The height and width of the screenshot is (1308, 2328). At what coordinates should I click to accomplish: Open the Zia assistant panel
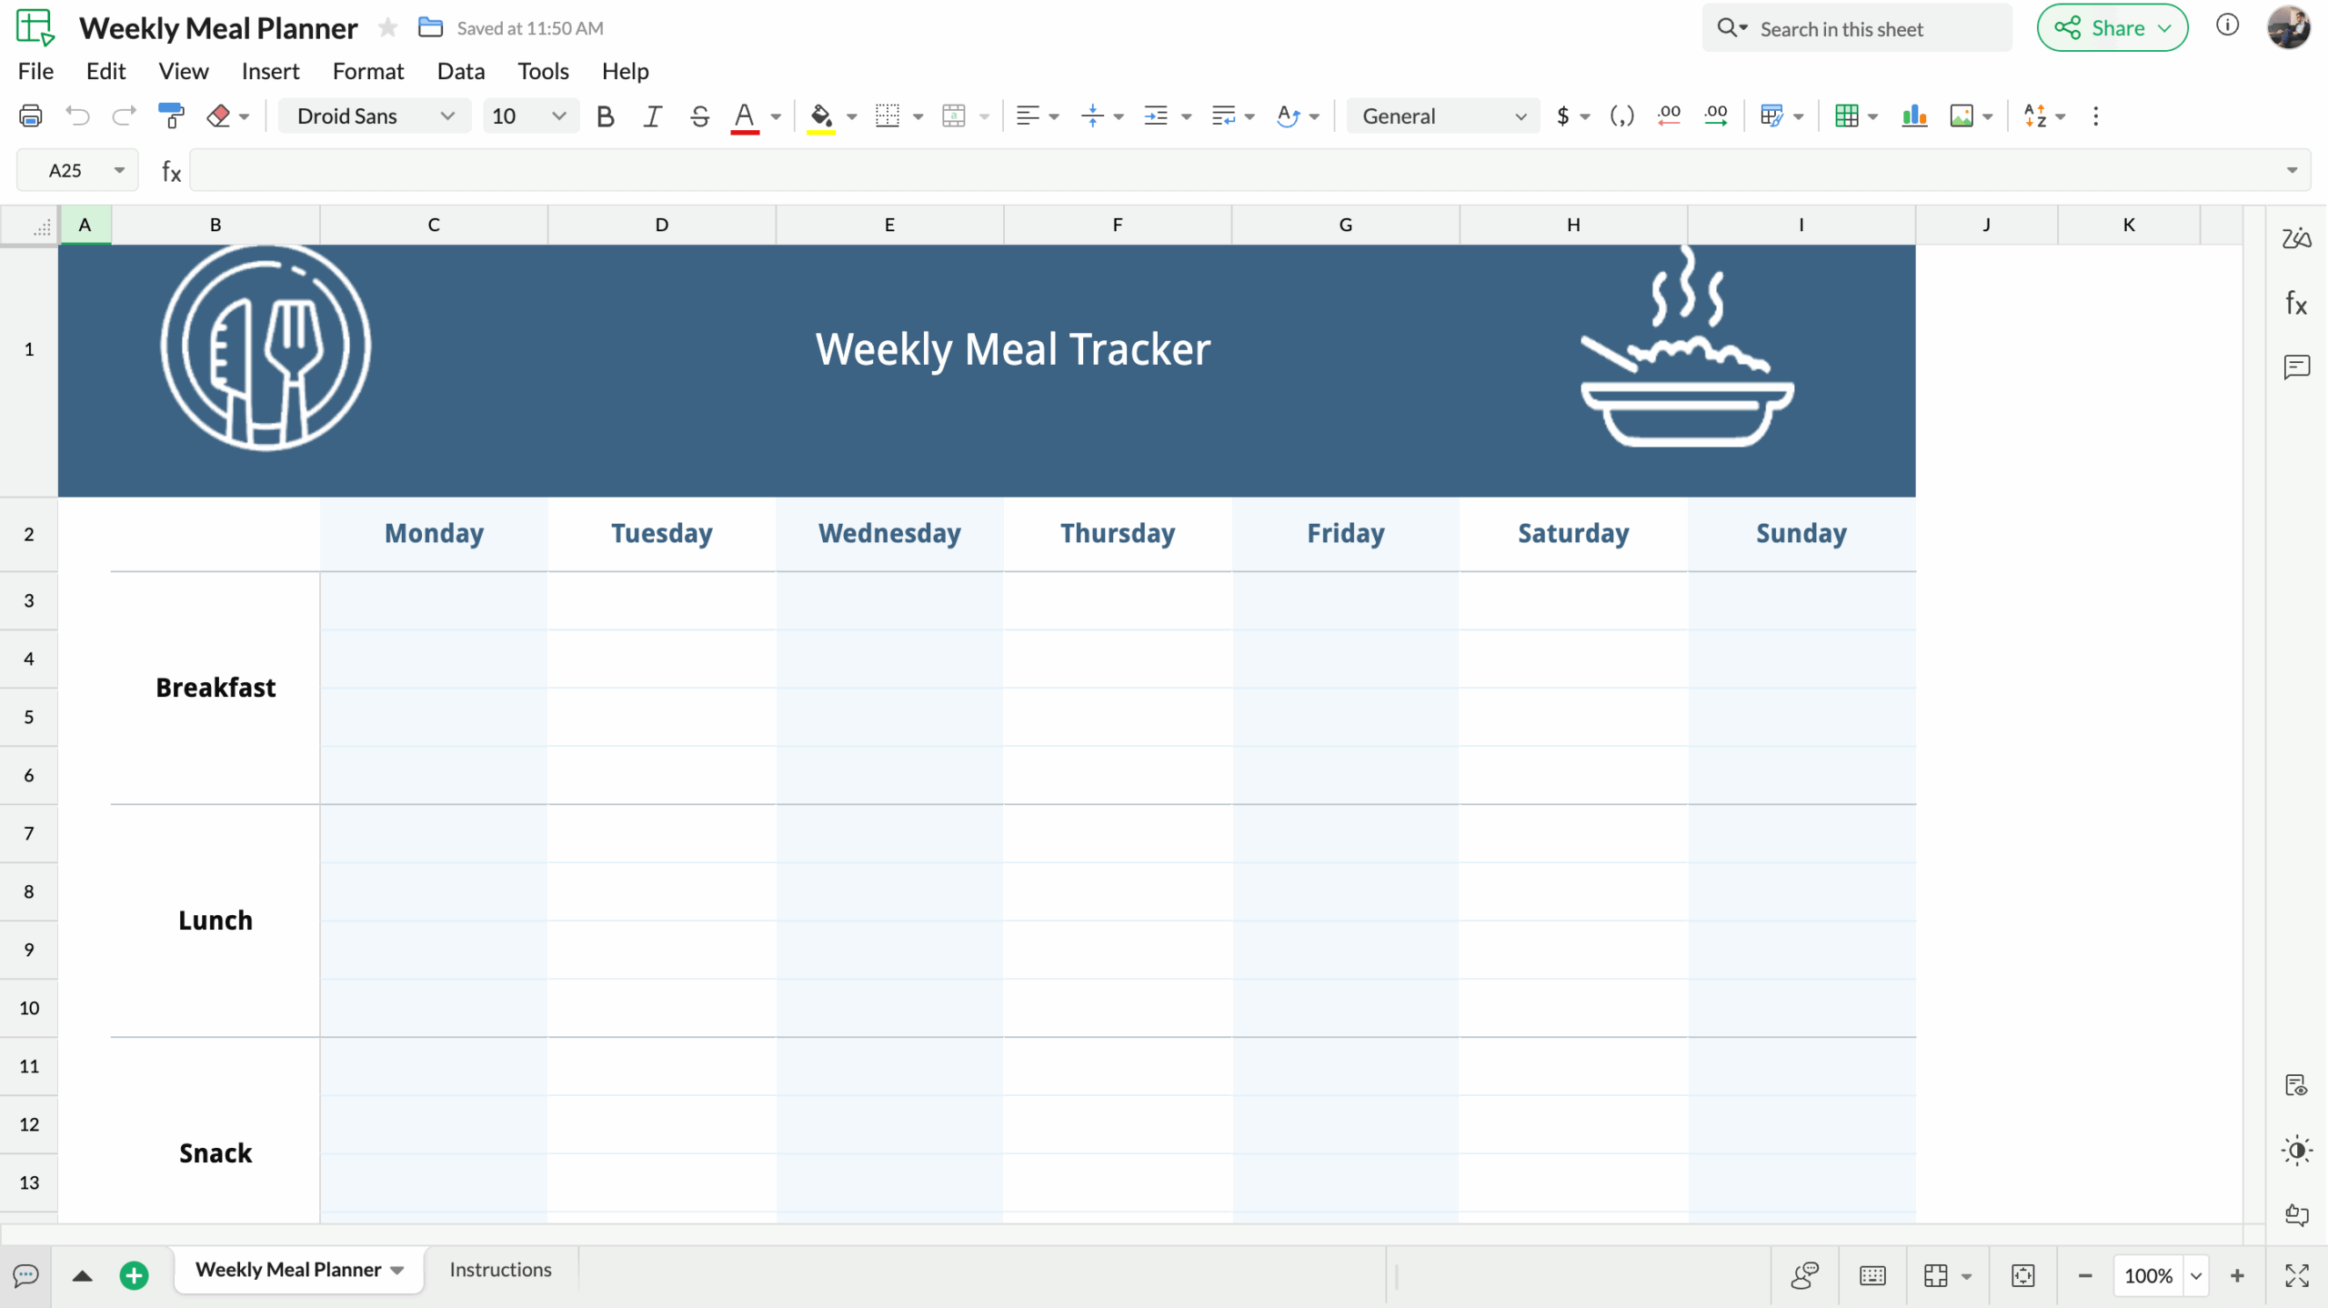pyautogui.click(x=2297, y=238)
